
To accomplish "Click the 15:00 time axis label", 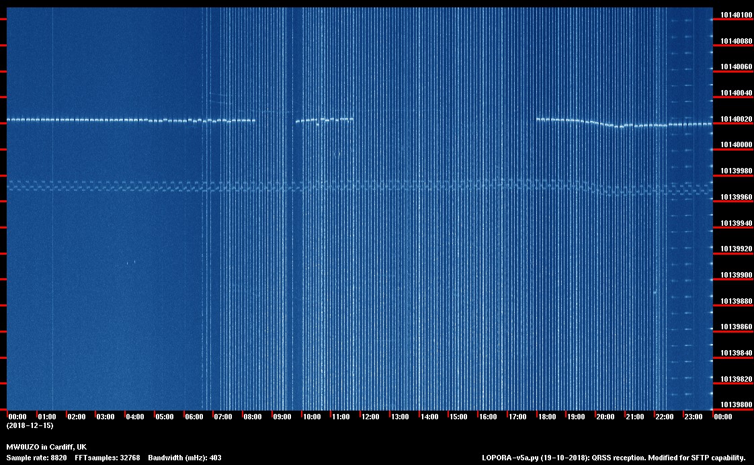I will [458, 417].
